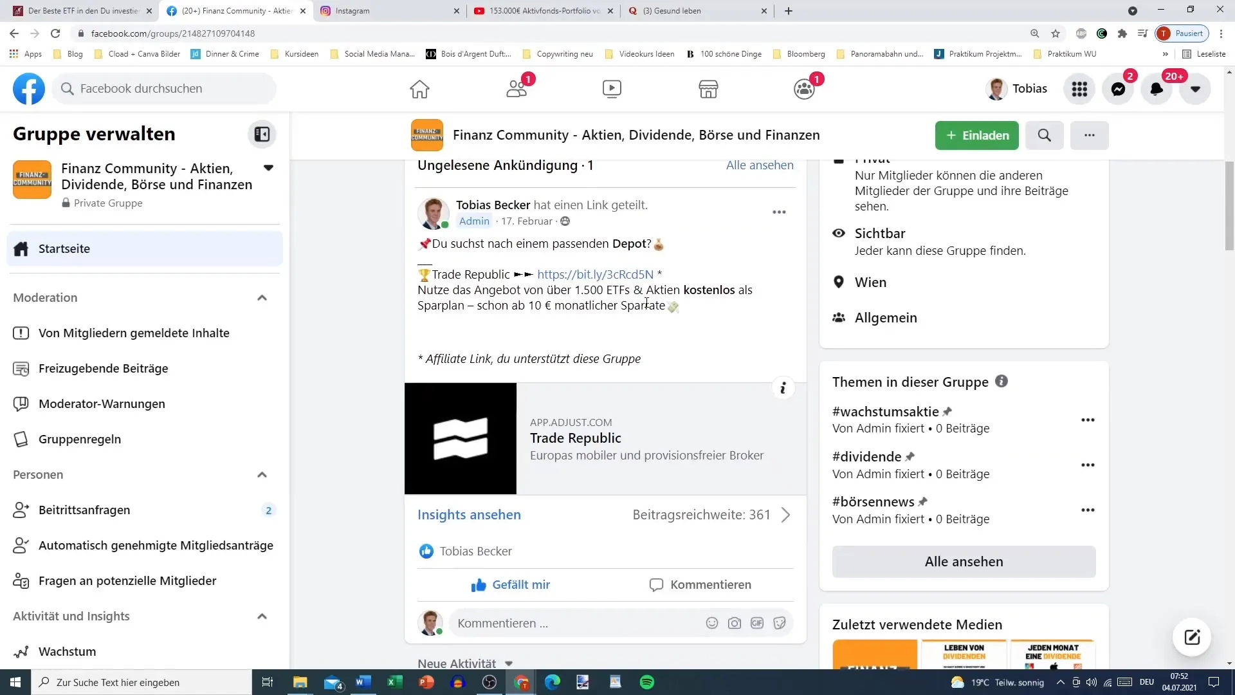This screenshot has width=1235, height=695.
Task: Open Facebook home feed icon
Action: coord(419,89)
